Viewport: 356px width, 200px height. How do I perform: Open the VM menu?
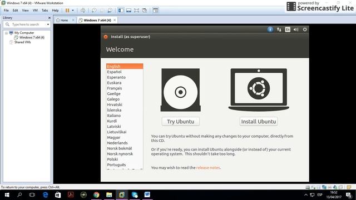pos(35,11)
